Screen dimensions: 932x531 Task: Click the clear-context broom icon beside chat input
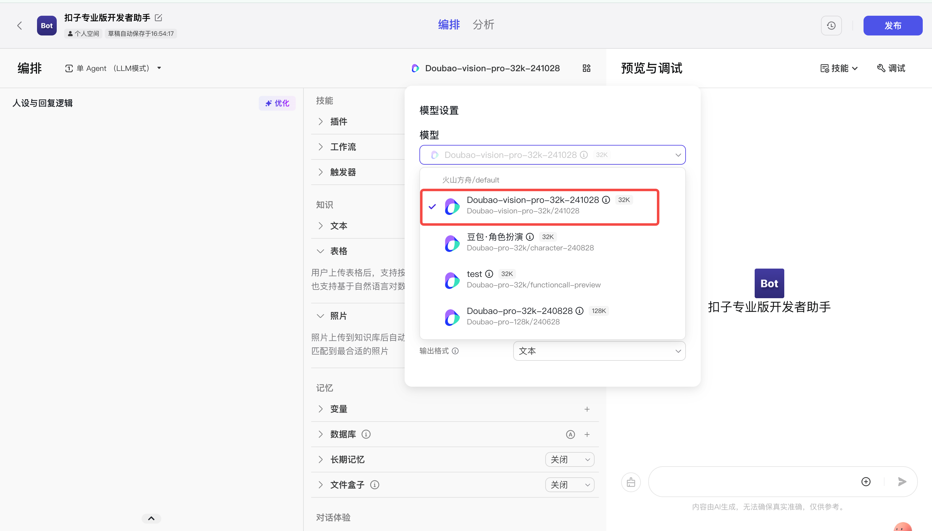[x=631, y=482]
